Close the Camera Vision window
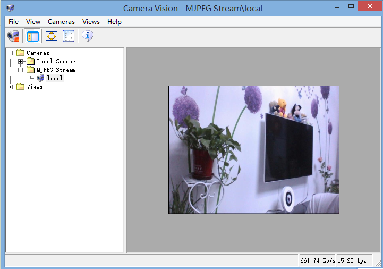Screen dimensions: 383x269 (x=370, y=6)
